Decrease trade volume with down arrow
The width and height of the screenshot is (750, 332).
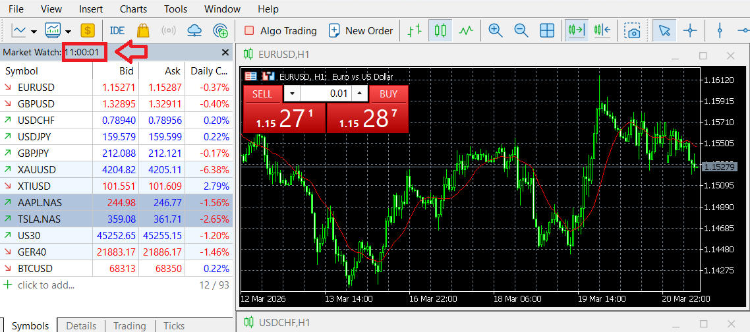point(292,94)
